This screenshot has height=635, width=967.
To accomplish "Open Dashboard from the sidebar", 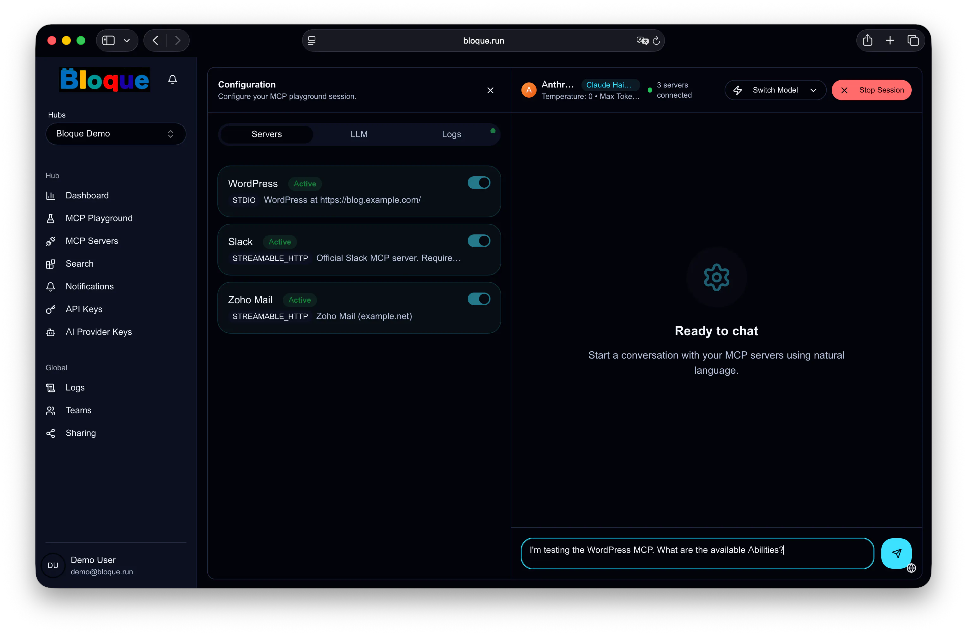I will click(x=87, y=196).
